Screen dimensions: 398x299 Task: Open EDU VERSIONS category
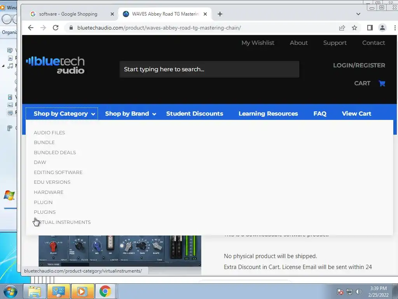point(52,182)
